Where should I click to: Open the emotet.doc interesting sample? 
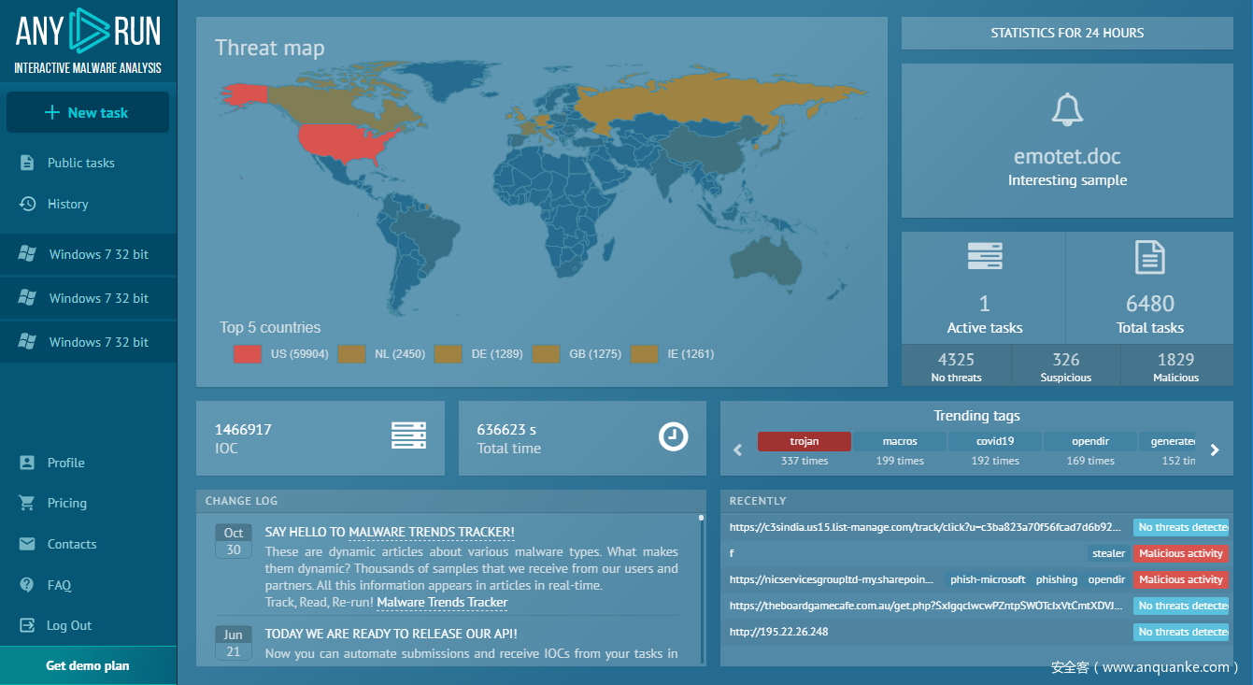[1067, 157]
